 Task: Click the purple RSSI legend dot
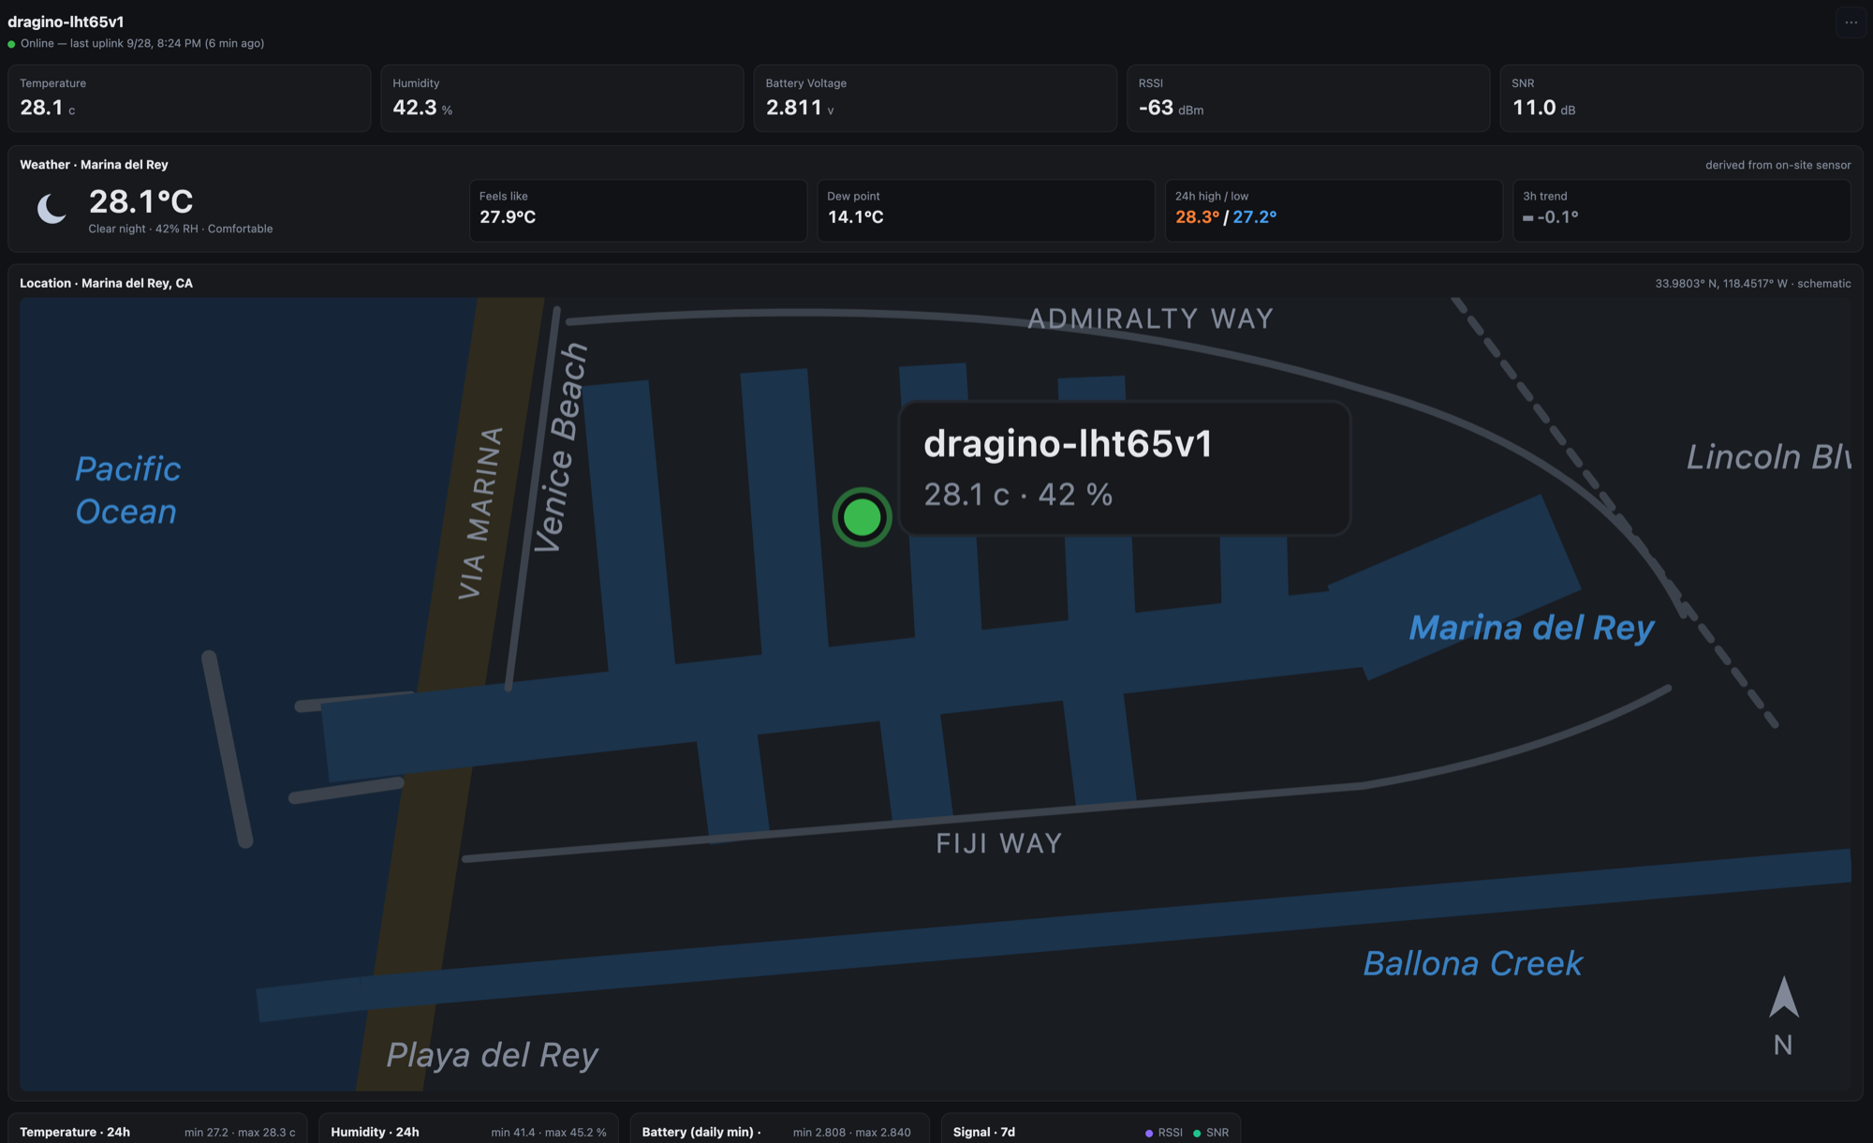1149,1133
